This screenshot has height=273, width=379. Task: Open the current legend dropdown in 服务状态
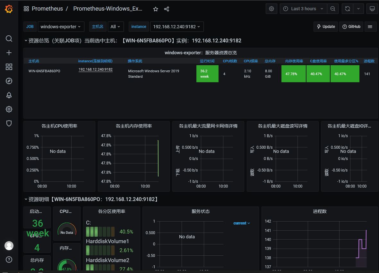click(241, 223)
